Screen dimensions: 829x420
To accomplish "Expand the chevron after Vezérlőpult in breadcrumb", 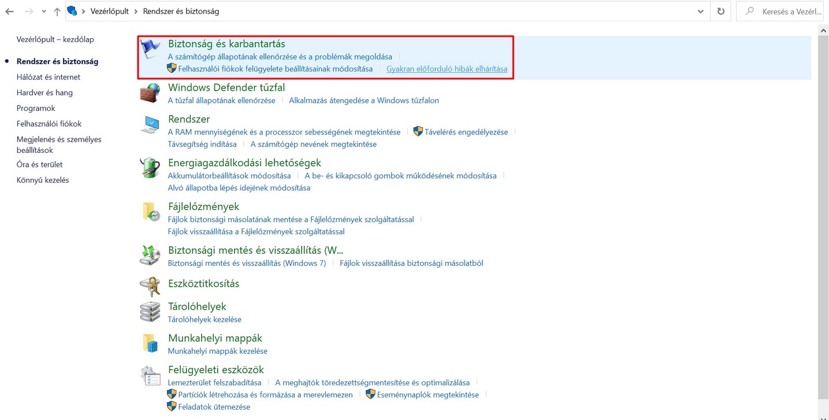I will 136,12.
